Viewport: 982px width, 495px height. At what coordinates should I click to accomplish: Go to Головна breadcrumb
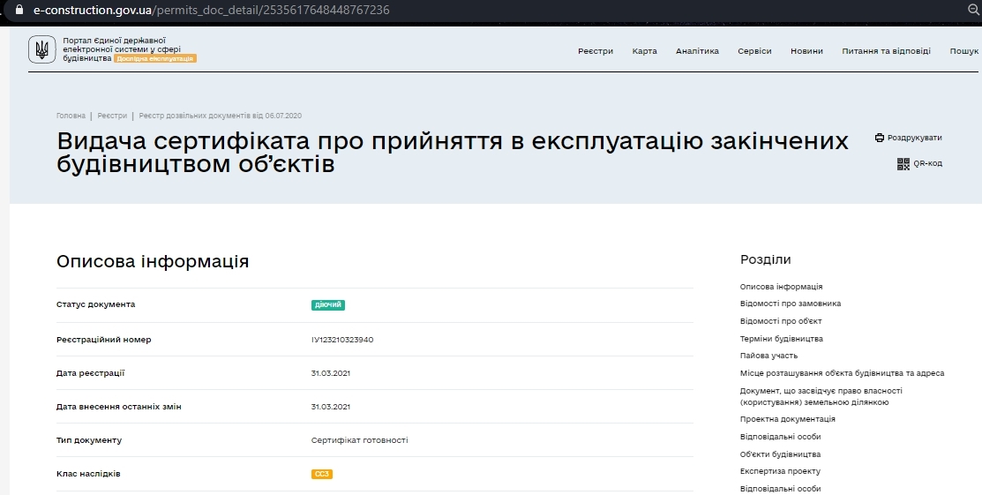[x=71, y=116]
